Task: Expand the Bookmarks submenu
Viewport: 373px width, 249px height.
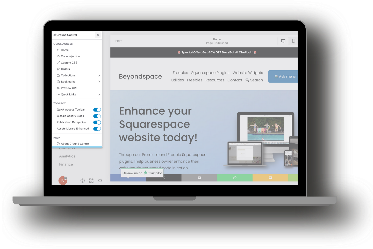Action: pos(99,81)
